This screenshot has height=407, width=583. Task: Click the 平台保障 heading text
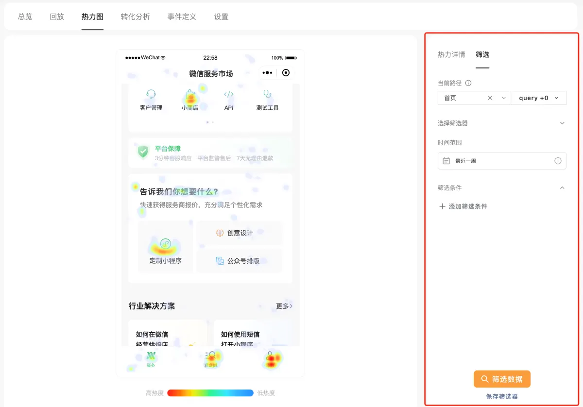pos(168,149)
